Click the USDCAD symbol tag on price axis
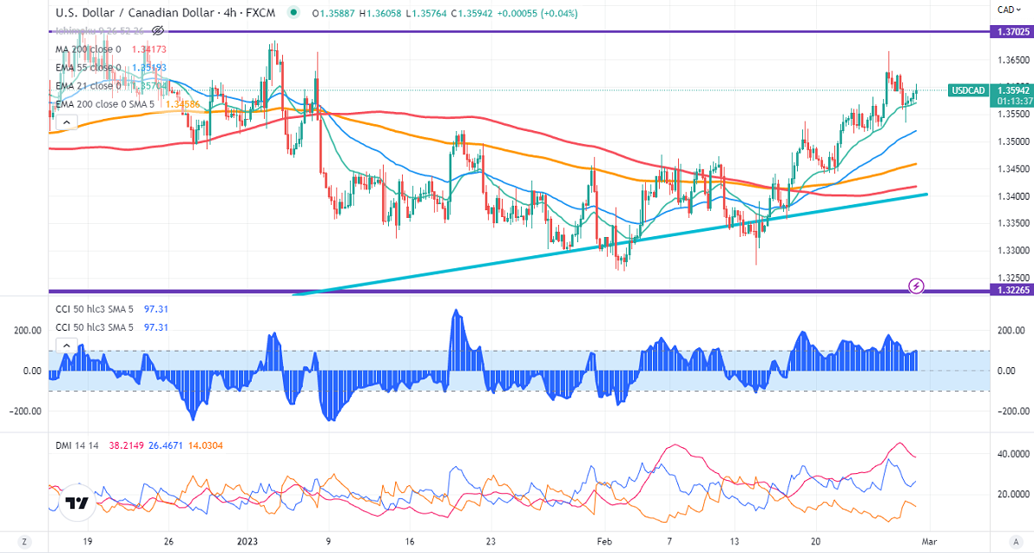The image size is (1034, 553). 967,90
